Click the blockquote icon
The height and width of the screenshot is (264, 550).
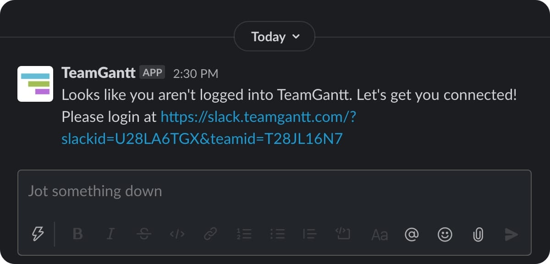[310, 234]
